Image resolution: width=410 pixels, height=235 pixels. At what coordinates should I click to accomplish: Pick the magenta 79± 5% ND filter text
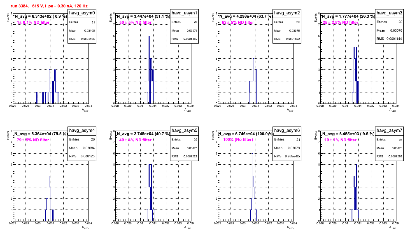pyautogui.click(x=33, y=140)
